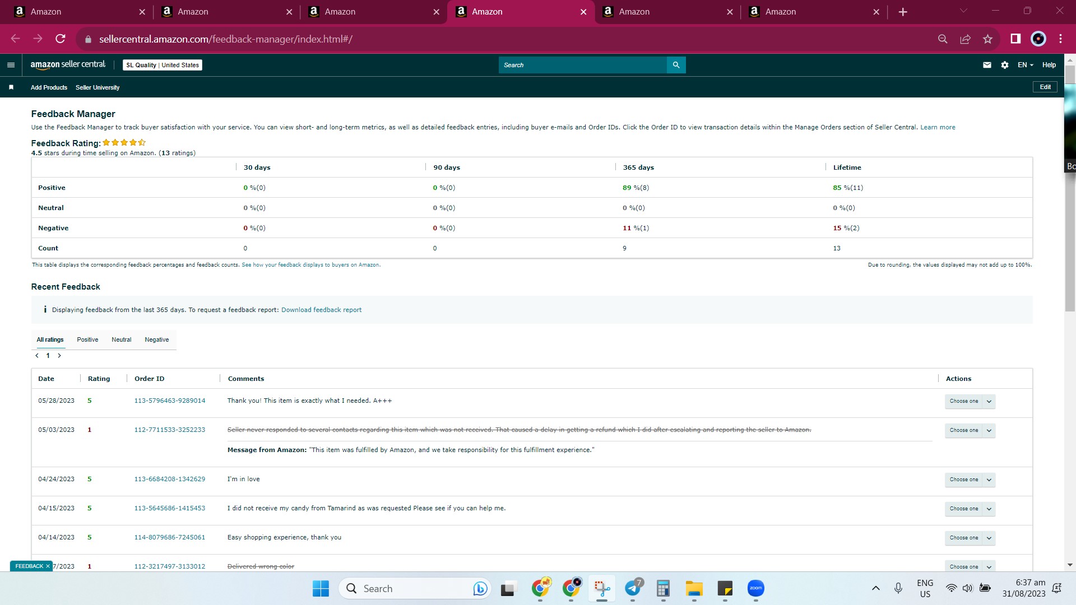The image size is (1076, 605).
Task: Click the bookmark flag icon
Action: point(11,87)
